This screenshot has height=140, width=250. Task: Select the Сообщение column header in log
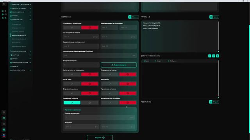(172, 61)
